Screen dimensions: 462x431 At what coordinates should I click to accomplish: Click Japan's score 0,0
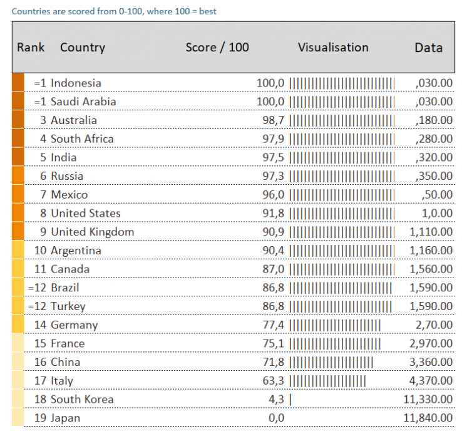tap(276, 418)
